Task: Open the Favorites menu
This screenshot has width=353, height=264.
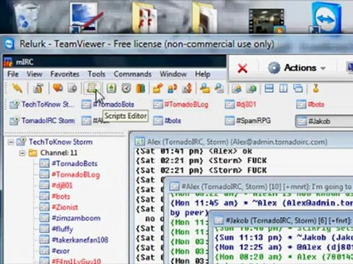Action: click(x=65, y=74)
